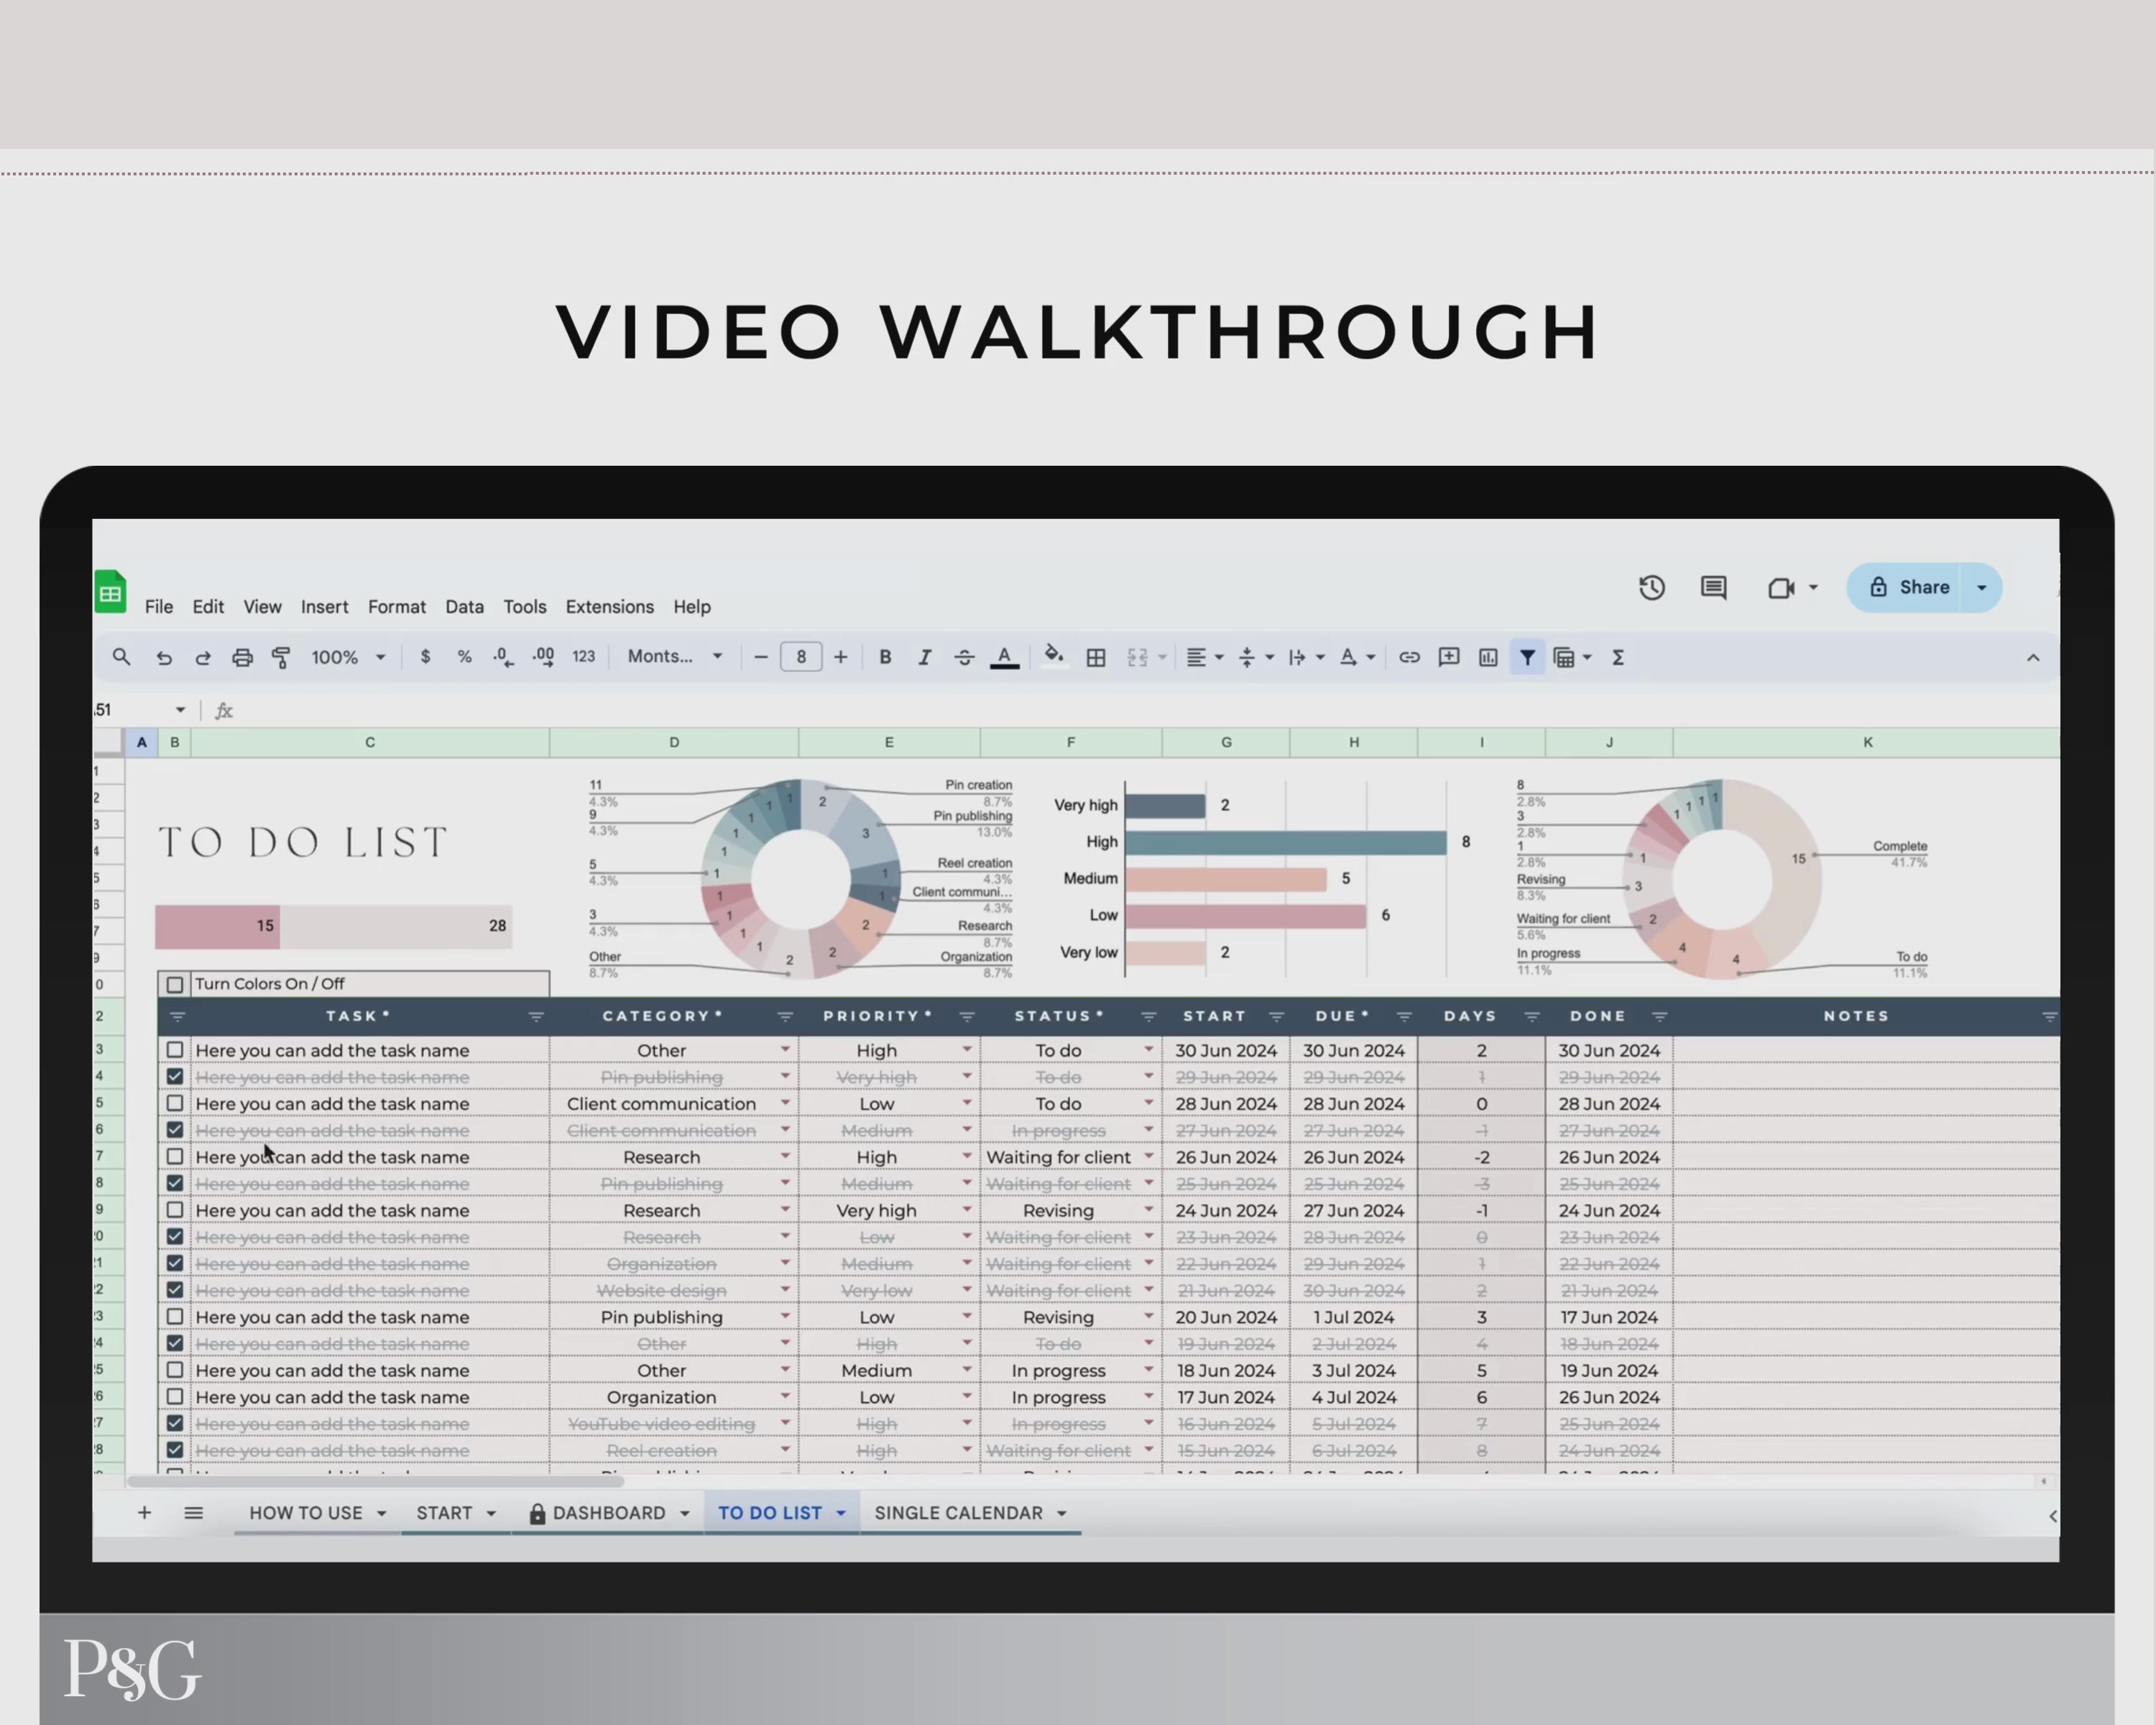Open the DUE column filter
2156x1725 pixels.
pyautogui.click(x=1404, y=1017)
